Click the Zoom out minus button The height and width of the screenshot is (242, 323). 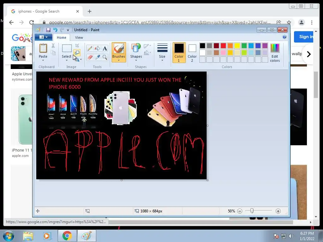click(x=240, y=211)
